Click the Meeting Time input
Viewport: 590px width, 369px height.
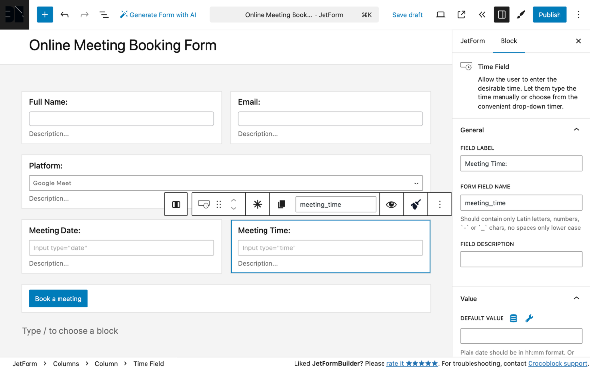330,248
